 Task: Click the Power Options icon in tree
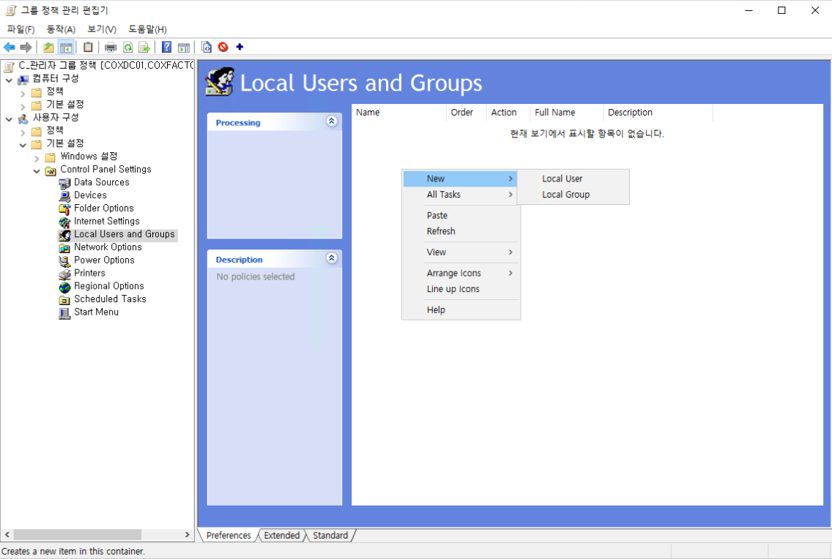pos(64,260)
